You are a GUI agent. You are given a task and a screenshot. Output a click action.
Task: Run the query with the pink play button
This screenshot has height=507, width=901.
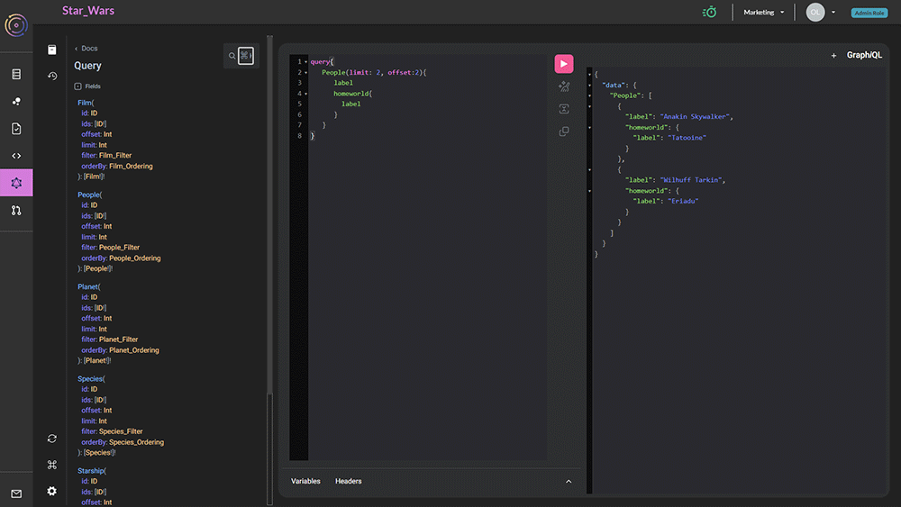click(564, 64)
